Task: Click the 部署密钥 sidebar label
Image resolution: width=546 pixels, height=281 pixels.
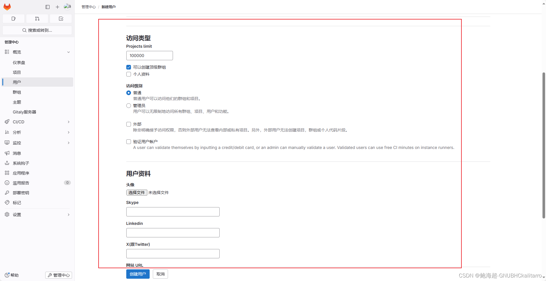Action: click(21, 193)
